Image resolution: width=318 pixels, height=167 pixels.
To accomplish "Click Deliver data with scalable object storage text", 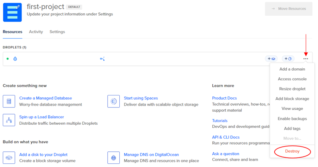I will point(161,104).
